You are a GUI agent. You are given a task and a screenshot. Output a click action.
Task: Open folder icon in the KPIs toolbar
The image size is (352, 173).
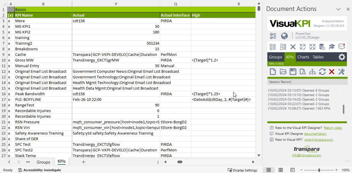(283, 72)
